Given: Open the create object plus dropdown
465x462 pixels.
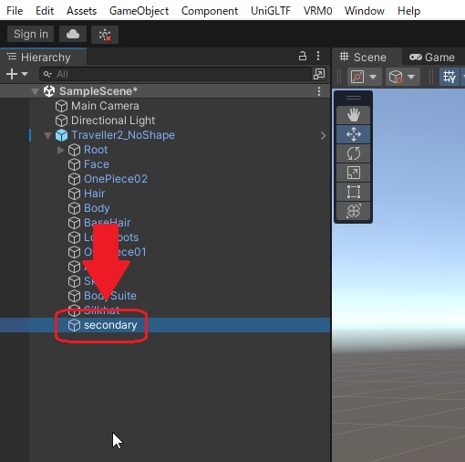Looking at the screenshot, I should [x=17, y=74].
